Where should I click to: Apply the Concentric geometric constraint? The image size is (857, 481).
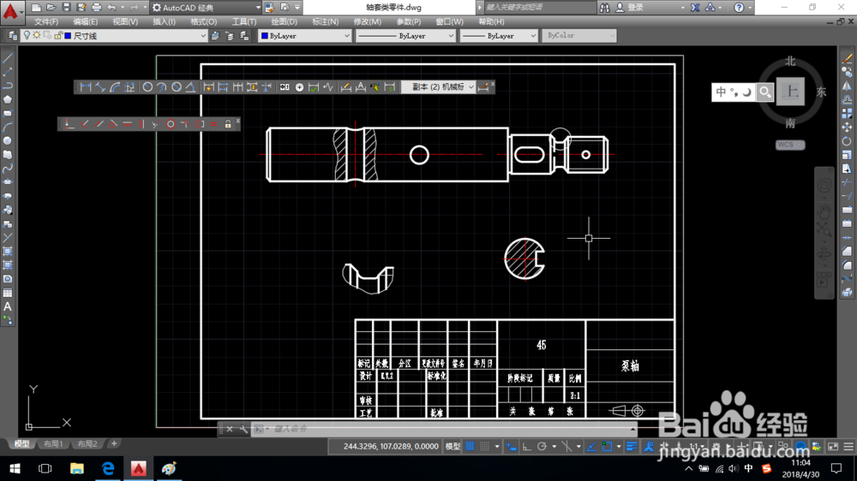point(171,124)
